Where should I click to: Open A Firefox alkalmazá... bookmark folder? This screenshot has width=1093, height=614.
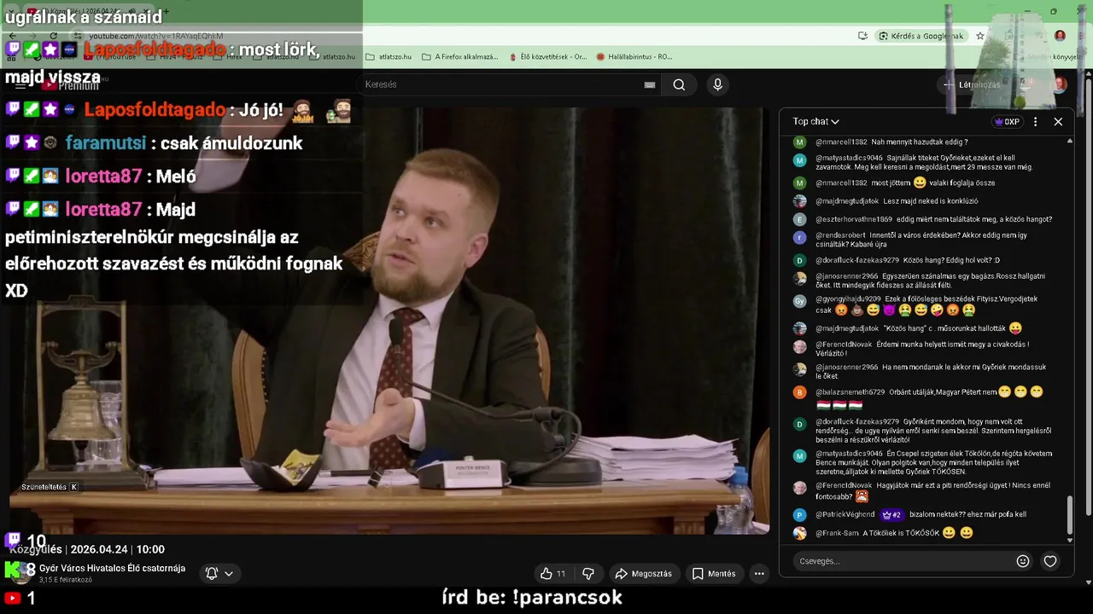459,57
